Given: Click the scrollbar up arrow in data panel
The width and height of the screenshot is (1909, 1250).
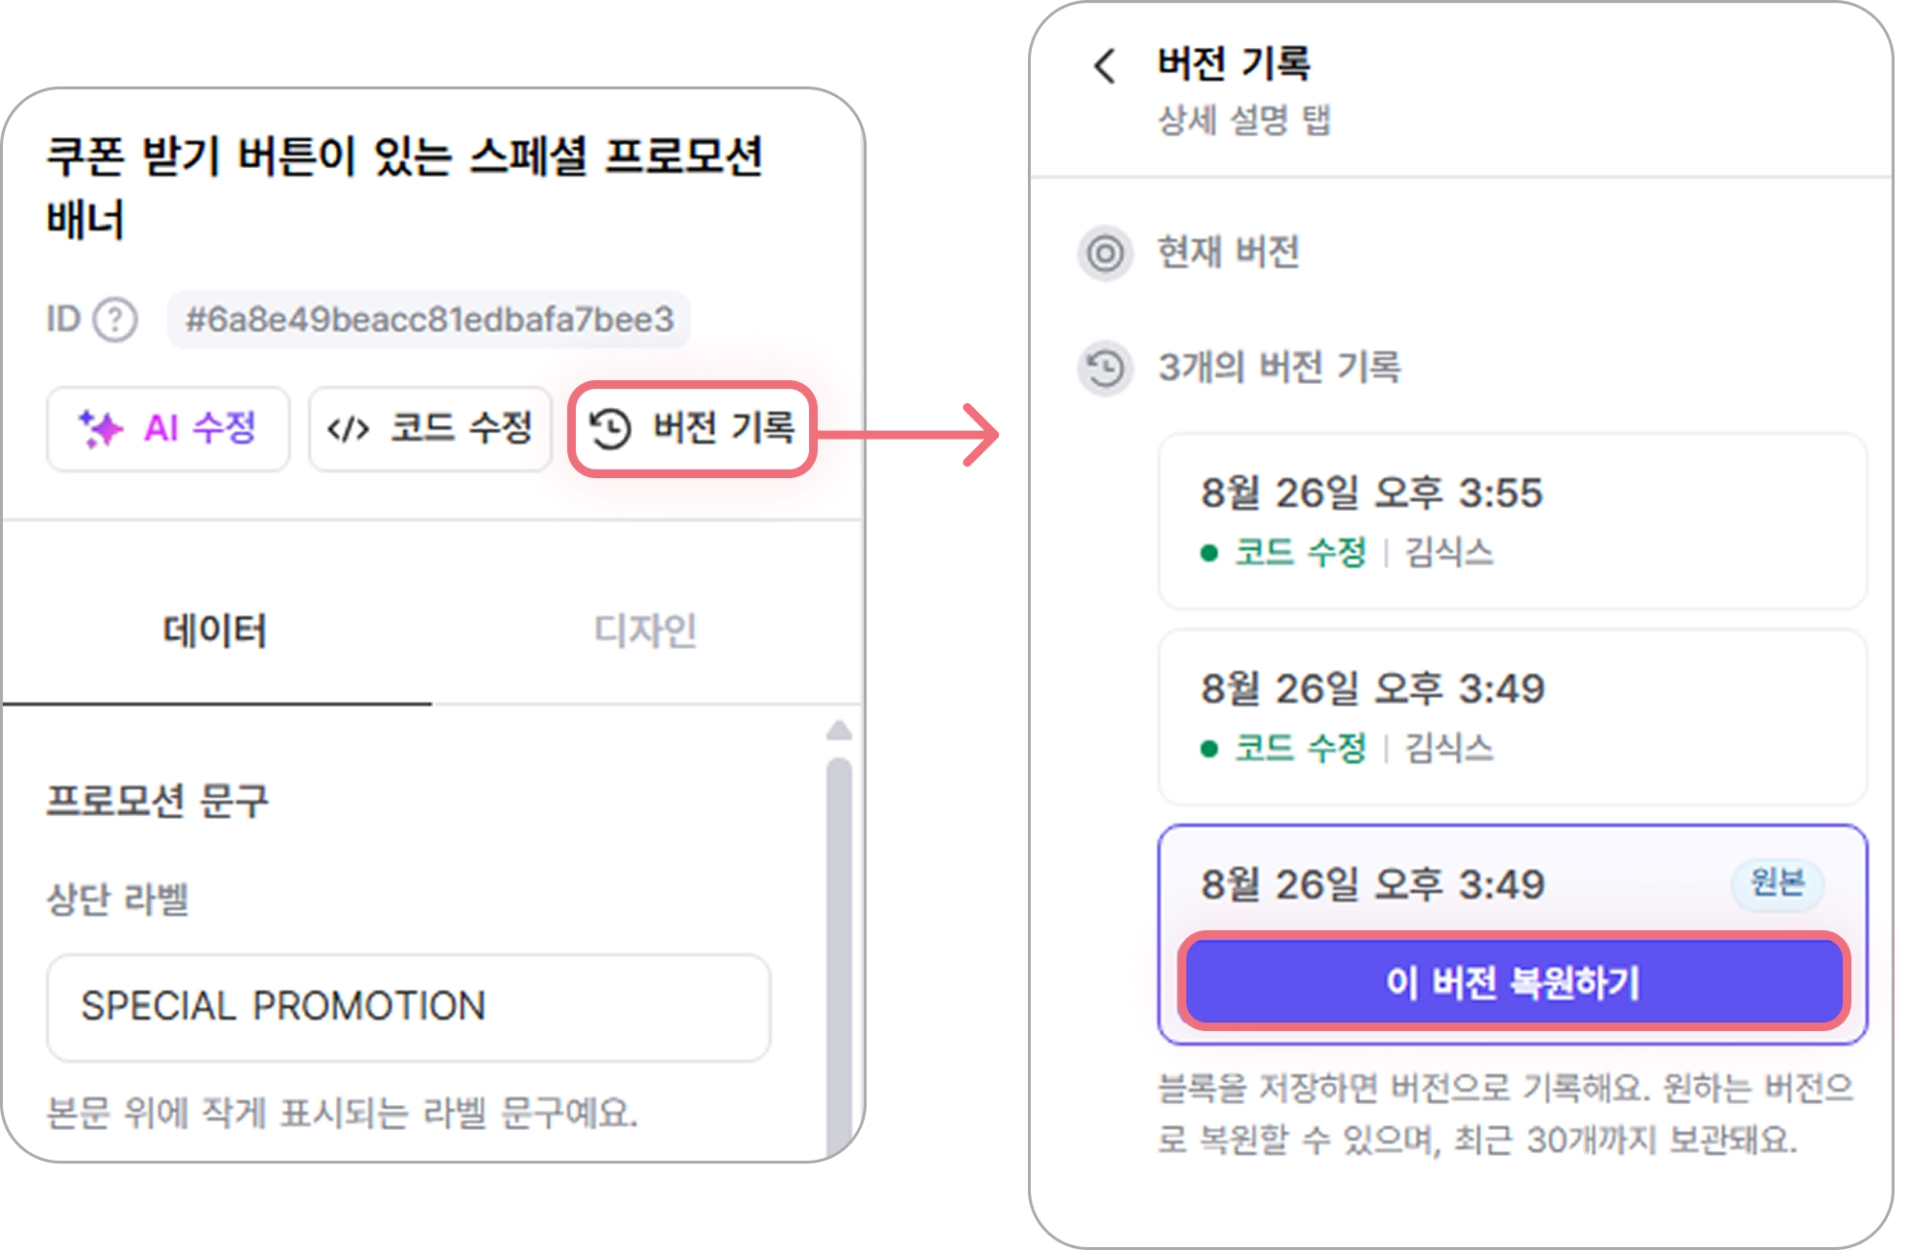Looking at the screenshot, I should pos(839,731).
